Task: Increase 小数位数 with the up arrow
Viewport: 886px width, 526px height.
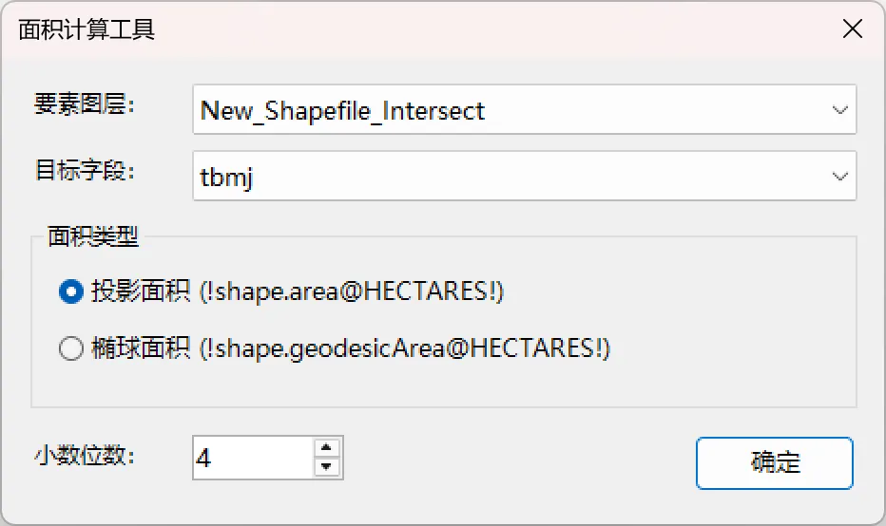Action: pos(326,448)
